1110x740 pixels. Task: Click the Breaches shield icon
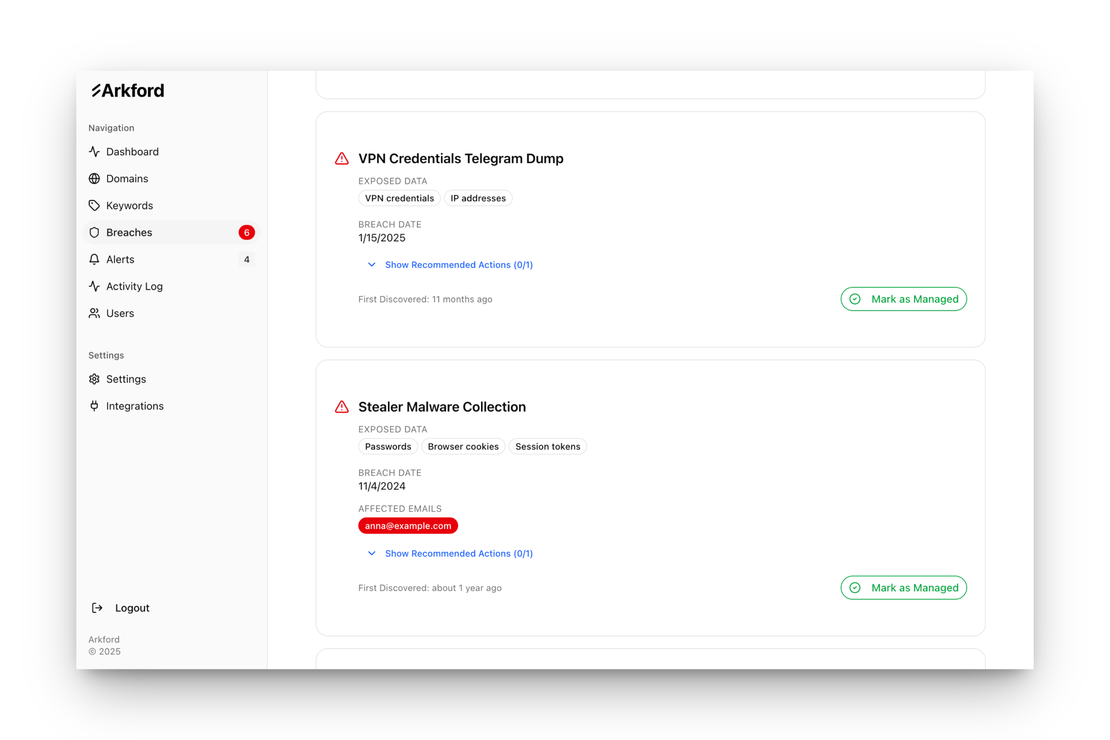coord(94,232)
